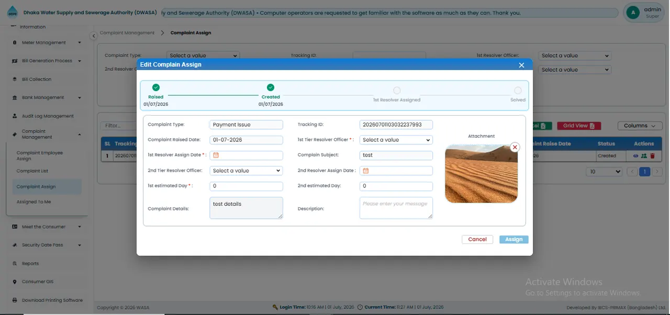This screenshot has height=315, width=670.
Task: Expand the Bank Management menu
Action: coord(80,98)
